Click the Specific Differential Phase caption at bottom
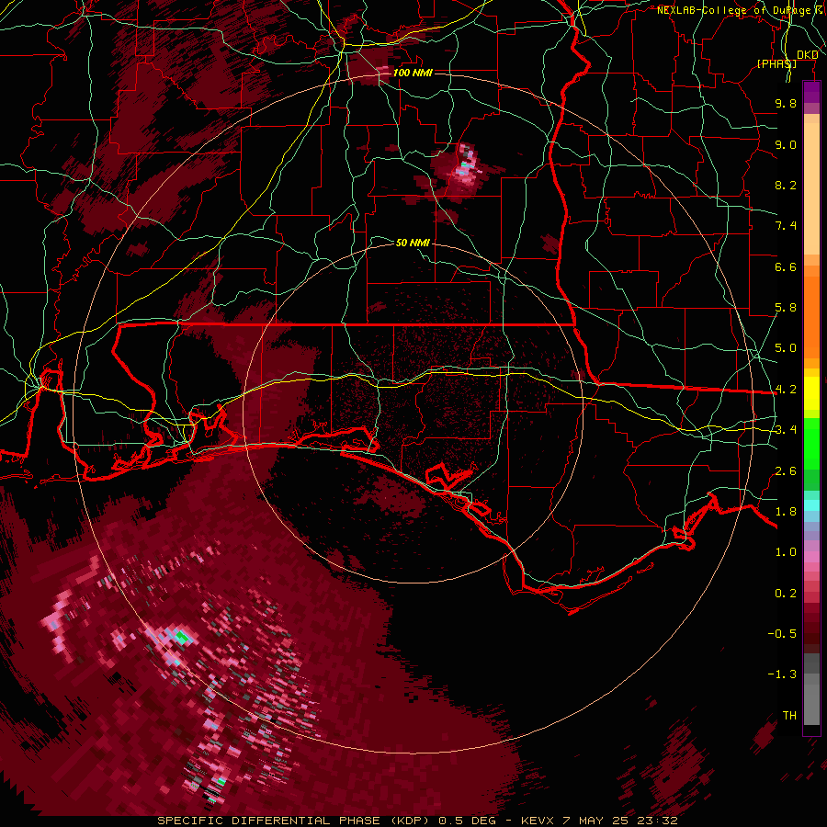Screen dimensions: 827x827 [417, 821]
